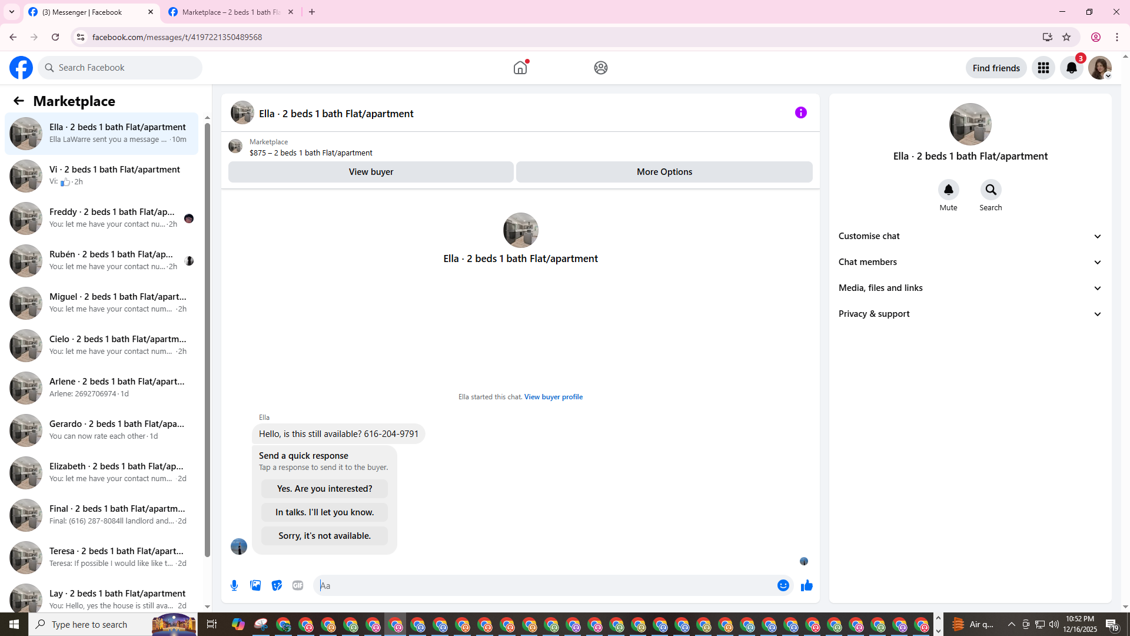Open the Facebook menu grid icon
The image size is (1130, 636).
click(x=1043, y=68)
